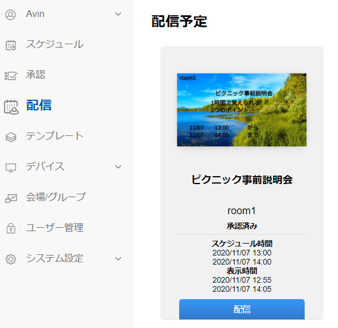
Task: Open the 承認 menu item
Action: 36,75
